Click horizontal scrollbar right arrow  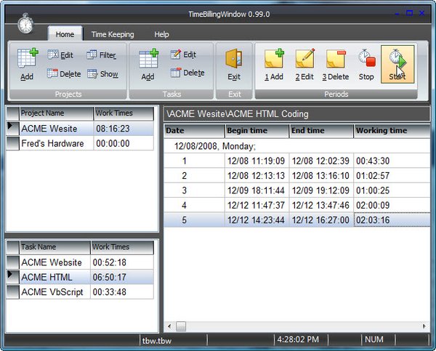coord(424,326)
